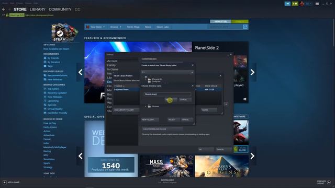The height and width of the screenshot is (188, 335).
Task: Select Family in Settings sidebar
Action: click(111, 65)
